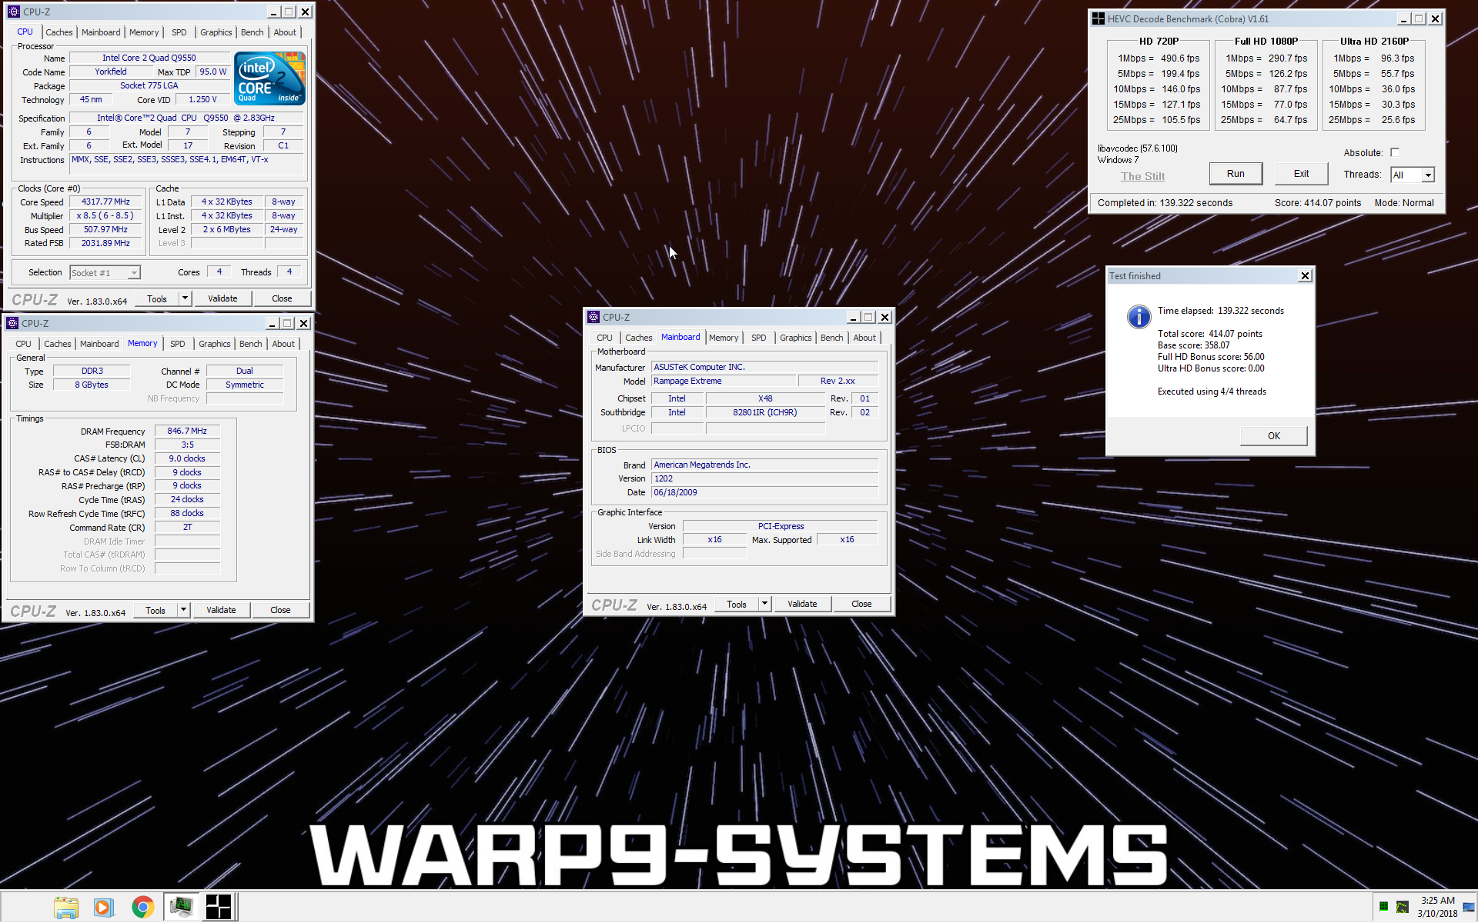Click 'Intel Core 2 Quad Q9550' name field
The height and width of the screenshot is (923, 1478).
coord(149,58)
